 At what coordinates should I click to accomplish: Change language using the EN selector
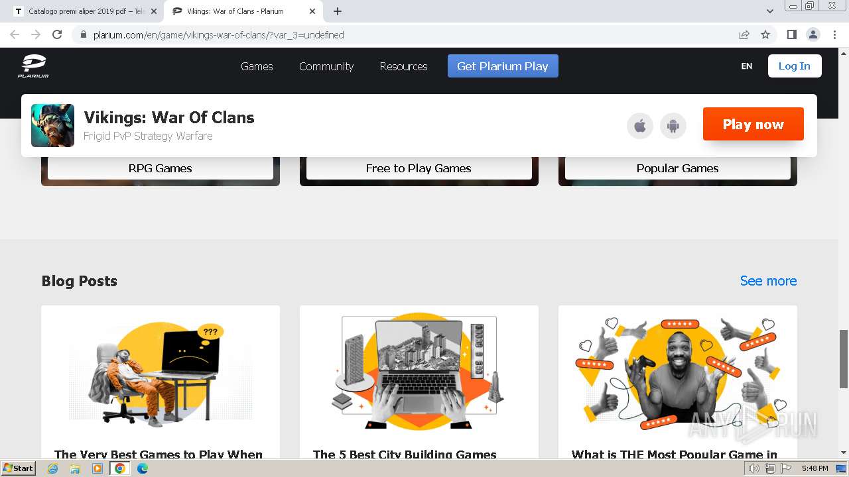click(747, 66)
